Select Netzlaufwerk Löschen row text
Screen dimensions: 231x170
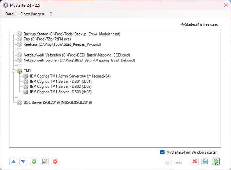coord(79,60)
